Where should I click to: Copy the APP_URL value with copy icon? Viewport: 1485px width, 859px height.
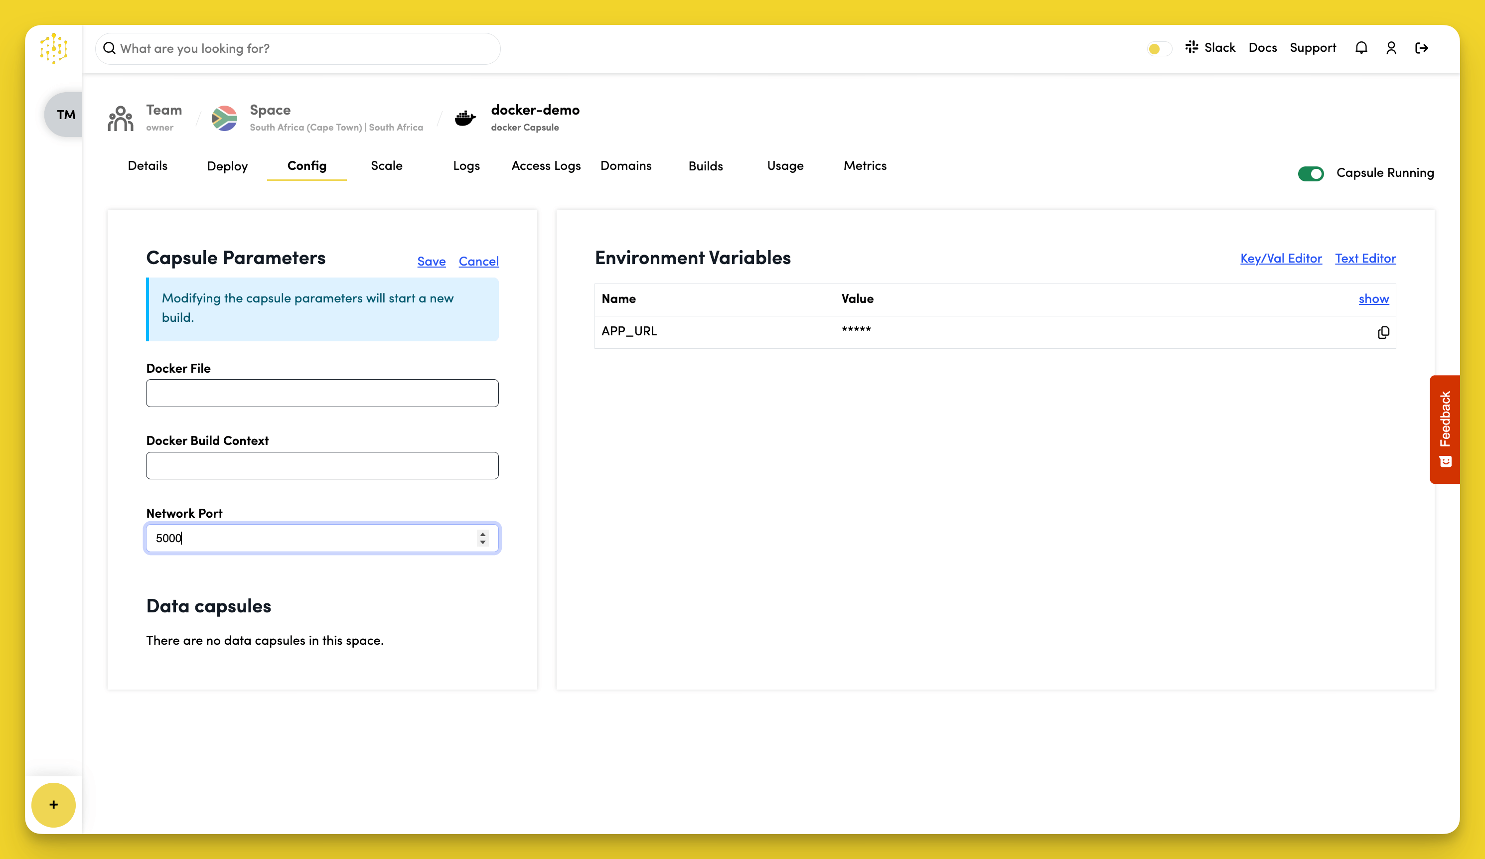click(1383, 332)
